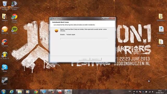Minimize the Boot Camp installer window

(104, 18)
